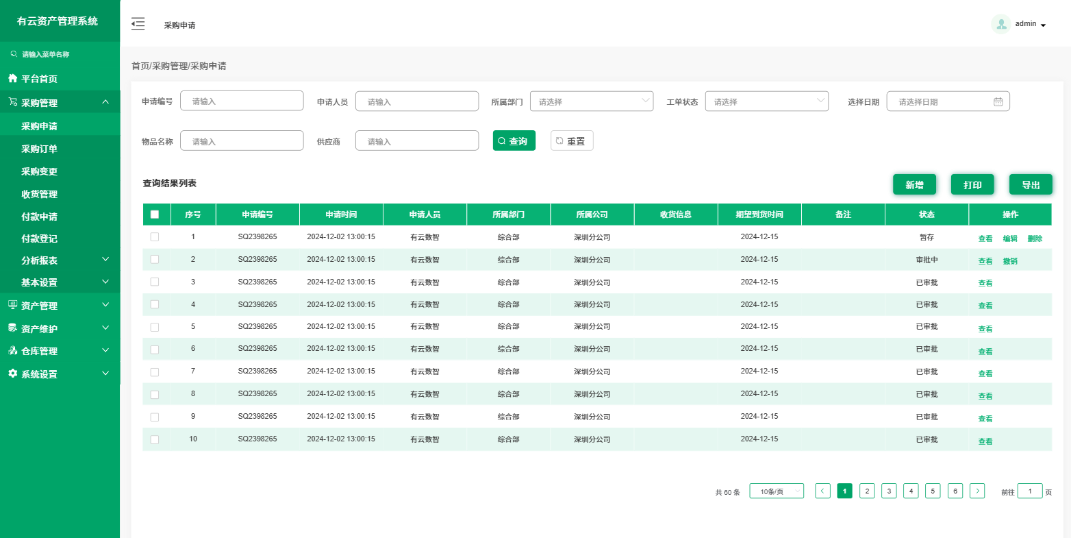Click the 仓库管理 warehouse icon
The width and height of the screenshot is (1071, 538).
coord(12,351)
